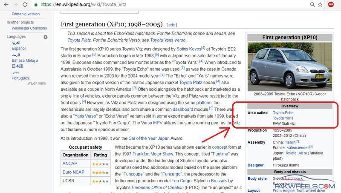This screenshot has width=341, height=193.
Task: Click the green secure padlock icon
Action: tap(36, 5)
